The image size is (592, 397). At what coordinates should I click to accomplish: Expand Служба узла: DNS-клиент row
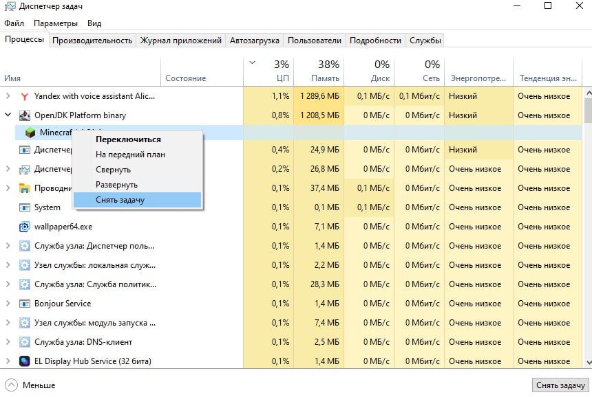pos(8,341)
